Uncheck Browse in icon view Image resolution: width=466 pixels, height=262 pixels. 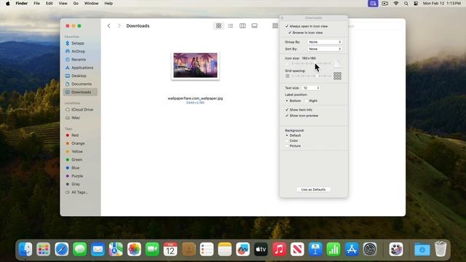290,33
